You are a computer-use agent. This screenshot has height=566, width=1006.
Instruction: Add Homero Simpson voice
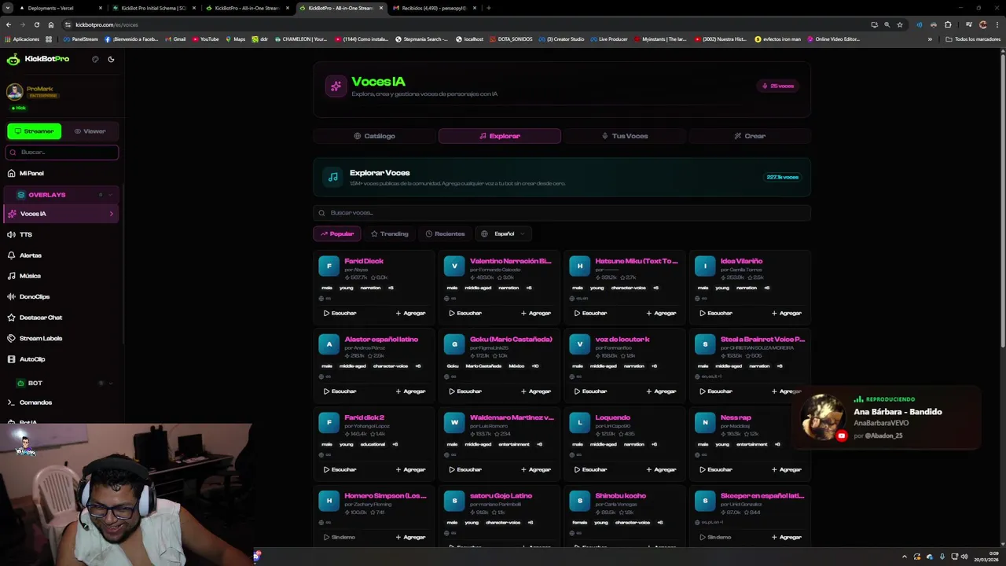[x=410, y=537]
